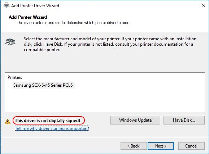Choose Have Disk... to browse for a driver
The image size is (209, 154).
click(184, 120)
